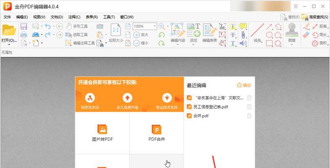Select the Strikethrough text tool
Screen dimensions: 330x168
(x=233, y=35)
